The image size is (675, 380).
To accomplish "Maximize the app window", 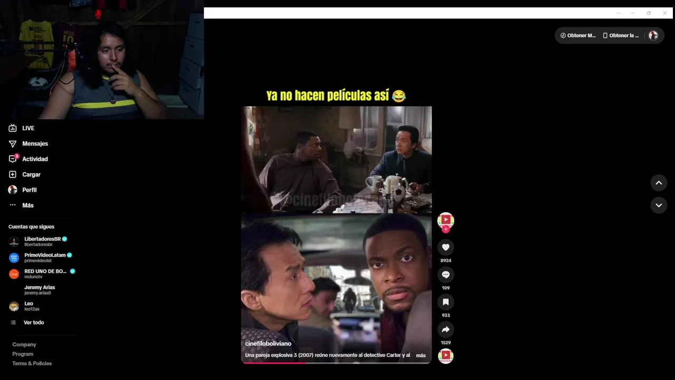I will click(x=649, y=13).
